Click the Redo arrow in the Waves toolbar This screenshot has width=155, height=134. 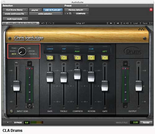[50, 23]
